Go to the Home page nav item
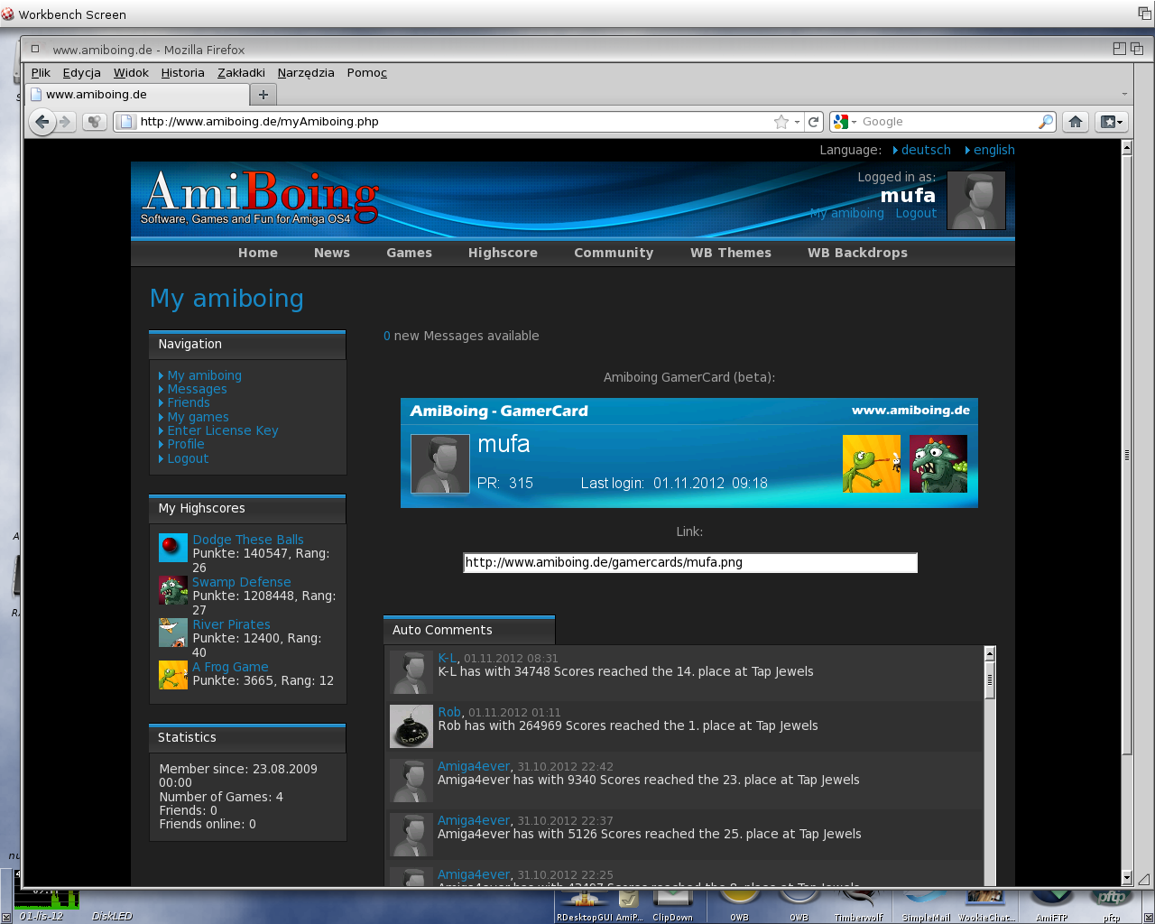 (258, 253)
